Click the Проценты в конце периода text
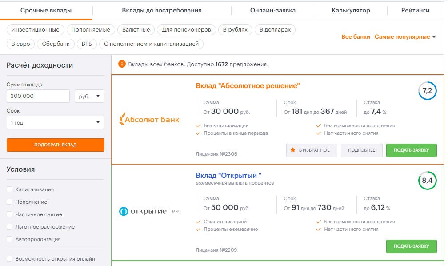This screenshot has height=266, width=448. (x=236, y=133)
